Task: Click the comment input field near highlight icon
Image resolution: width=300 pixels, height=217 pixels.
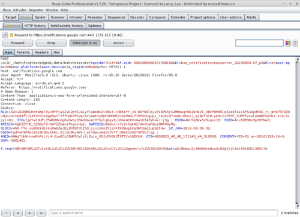Action: [x=259, y=43]
